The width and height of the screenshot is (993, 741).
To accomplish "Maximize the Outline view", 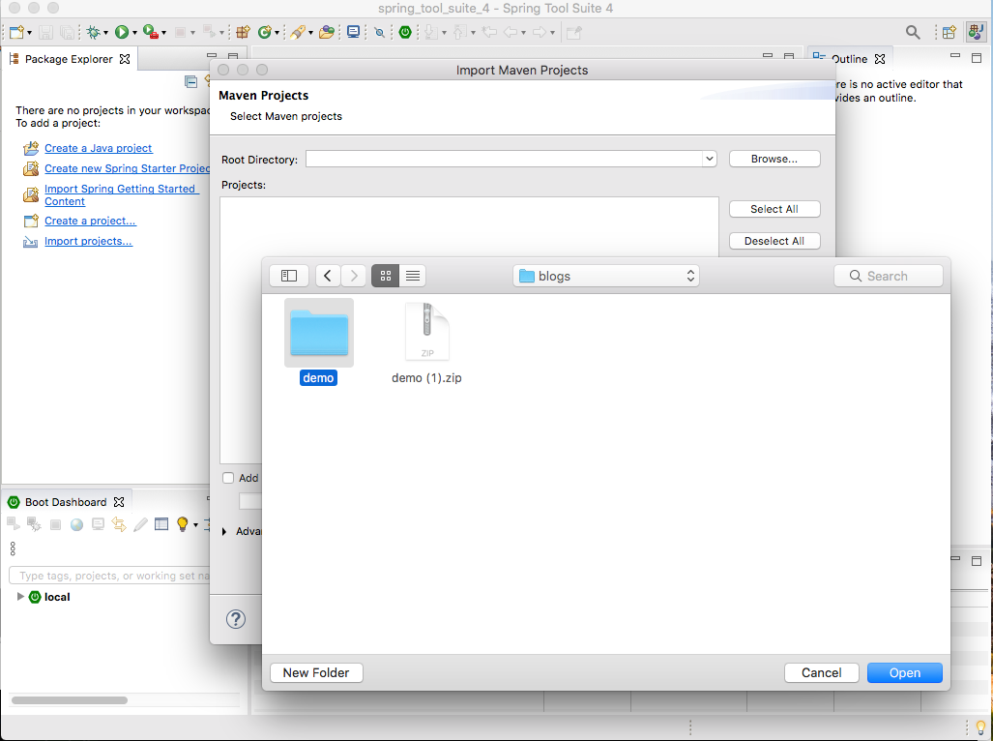I will [x=977, y=58].
